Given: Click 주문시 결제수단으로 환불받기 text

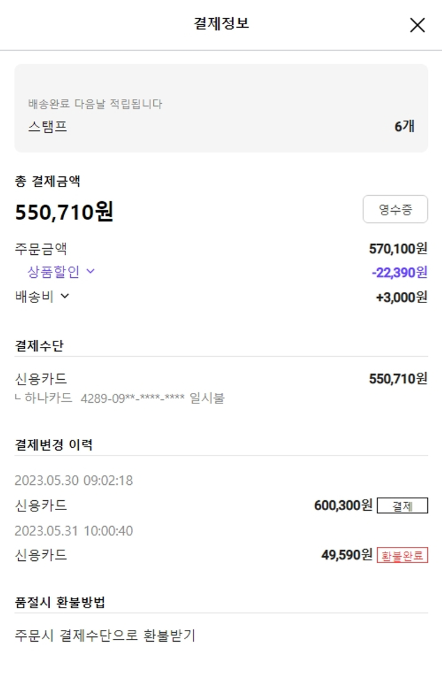Looking at the screenshot, I should coord(105,636).
